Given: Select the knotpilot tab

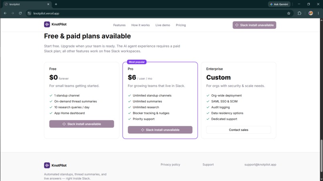Looking at the screenshot, I should (x=27, y=4).
